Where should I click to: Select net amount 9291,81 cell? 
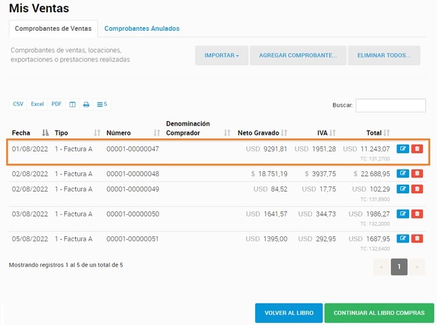click(x=266, y=149)
